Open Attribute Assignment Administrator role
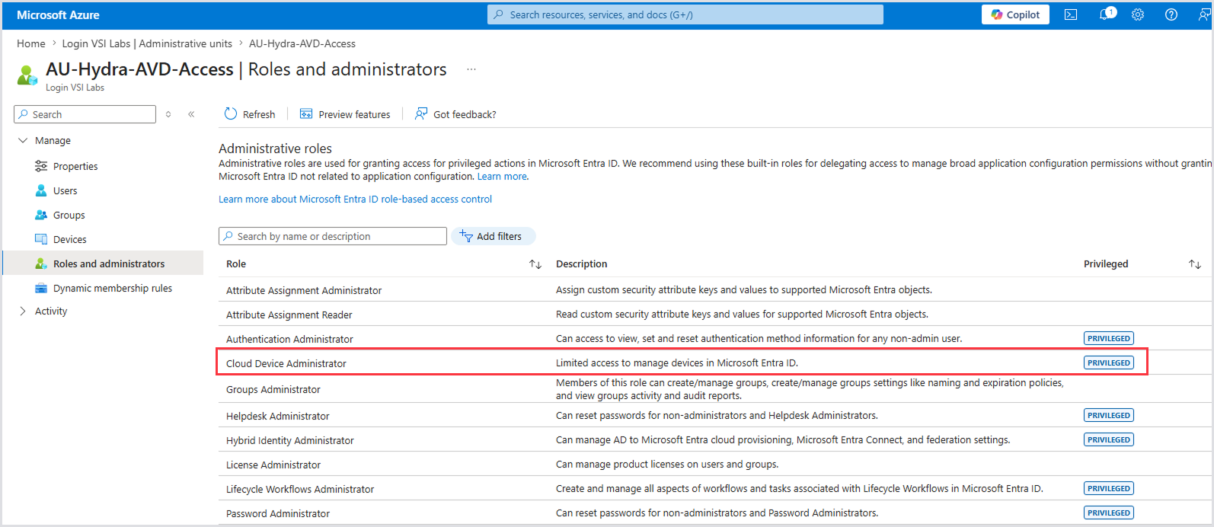The height and width of the screenshot is (527, 1214). tap(304, 290)
